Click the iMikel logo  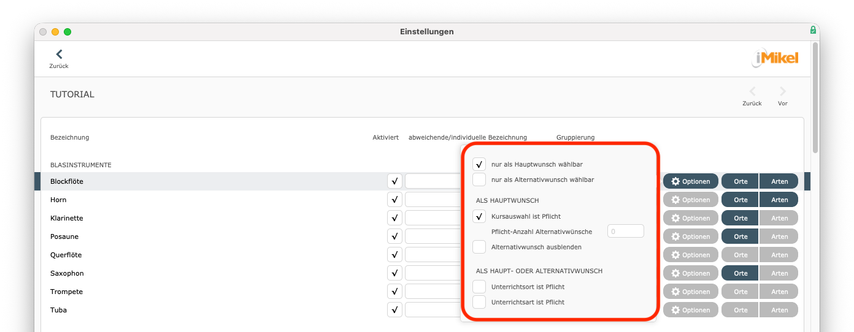[x=775, y=58]
